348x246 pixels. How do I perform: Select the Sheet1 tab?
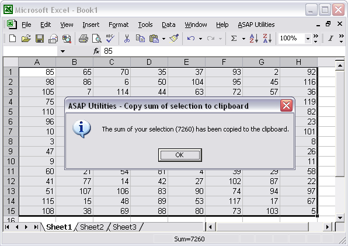[x=59, y=227]
